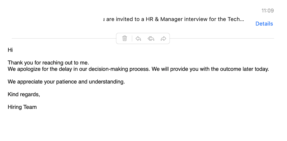The width and height of the screenshot is (287, 141).
Task: Open the Details link in header
Action: [264, 23]
